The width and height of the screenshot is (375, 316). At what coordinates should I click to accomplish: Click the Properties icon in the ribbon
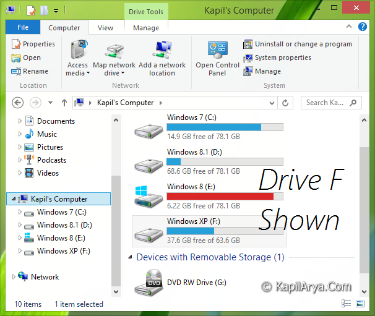tap(16, 44)
